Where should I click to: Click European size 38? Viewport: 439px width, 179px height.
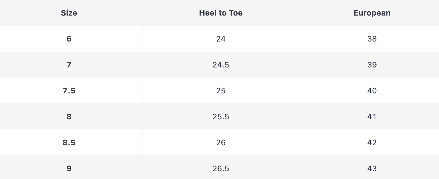372,39
